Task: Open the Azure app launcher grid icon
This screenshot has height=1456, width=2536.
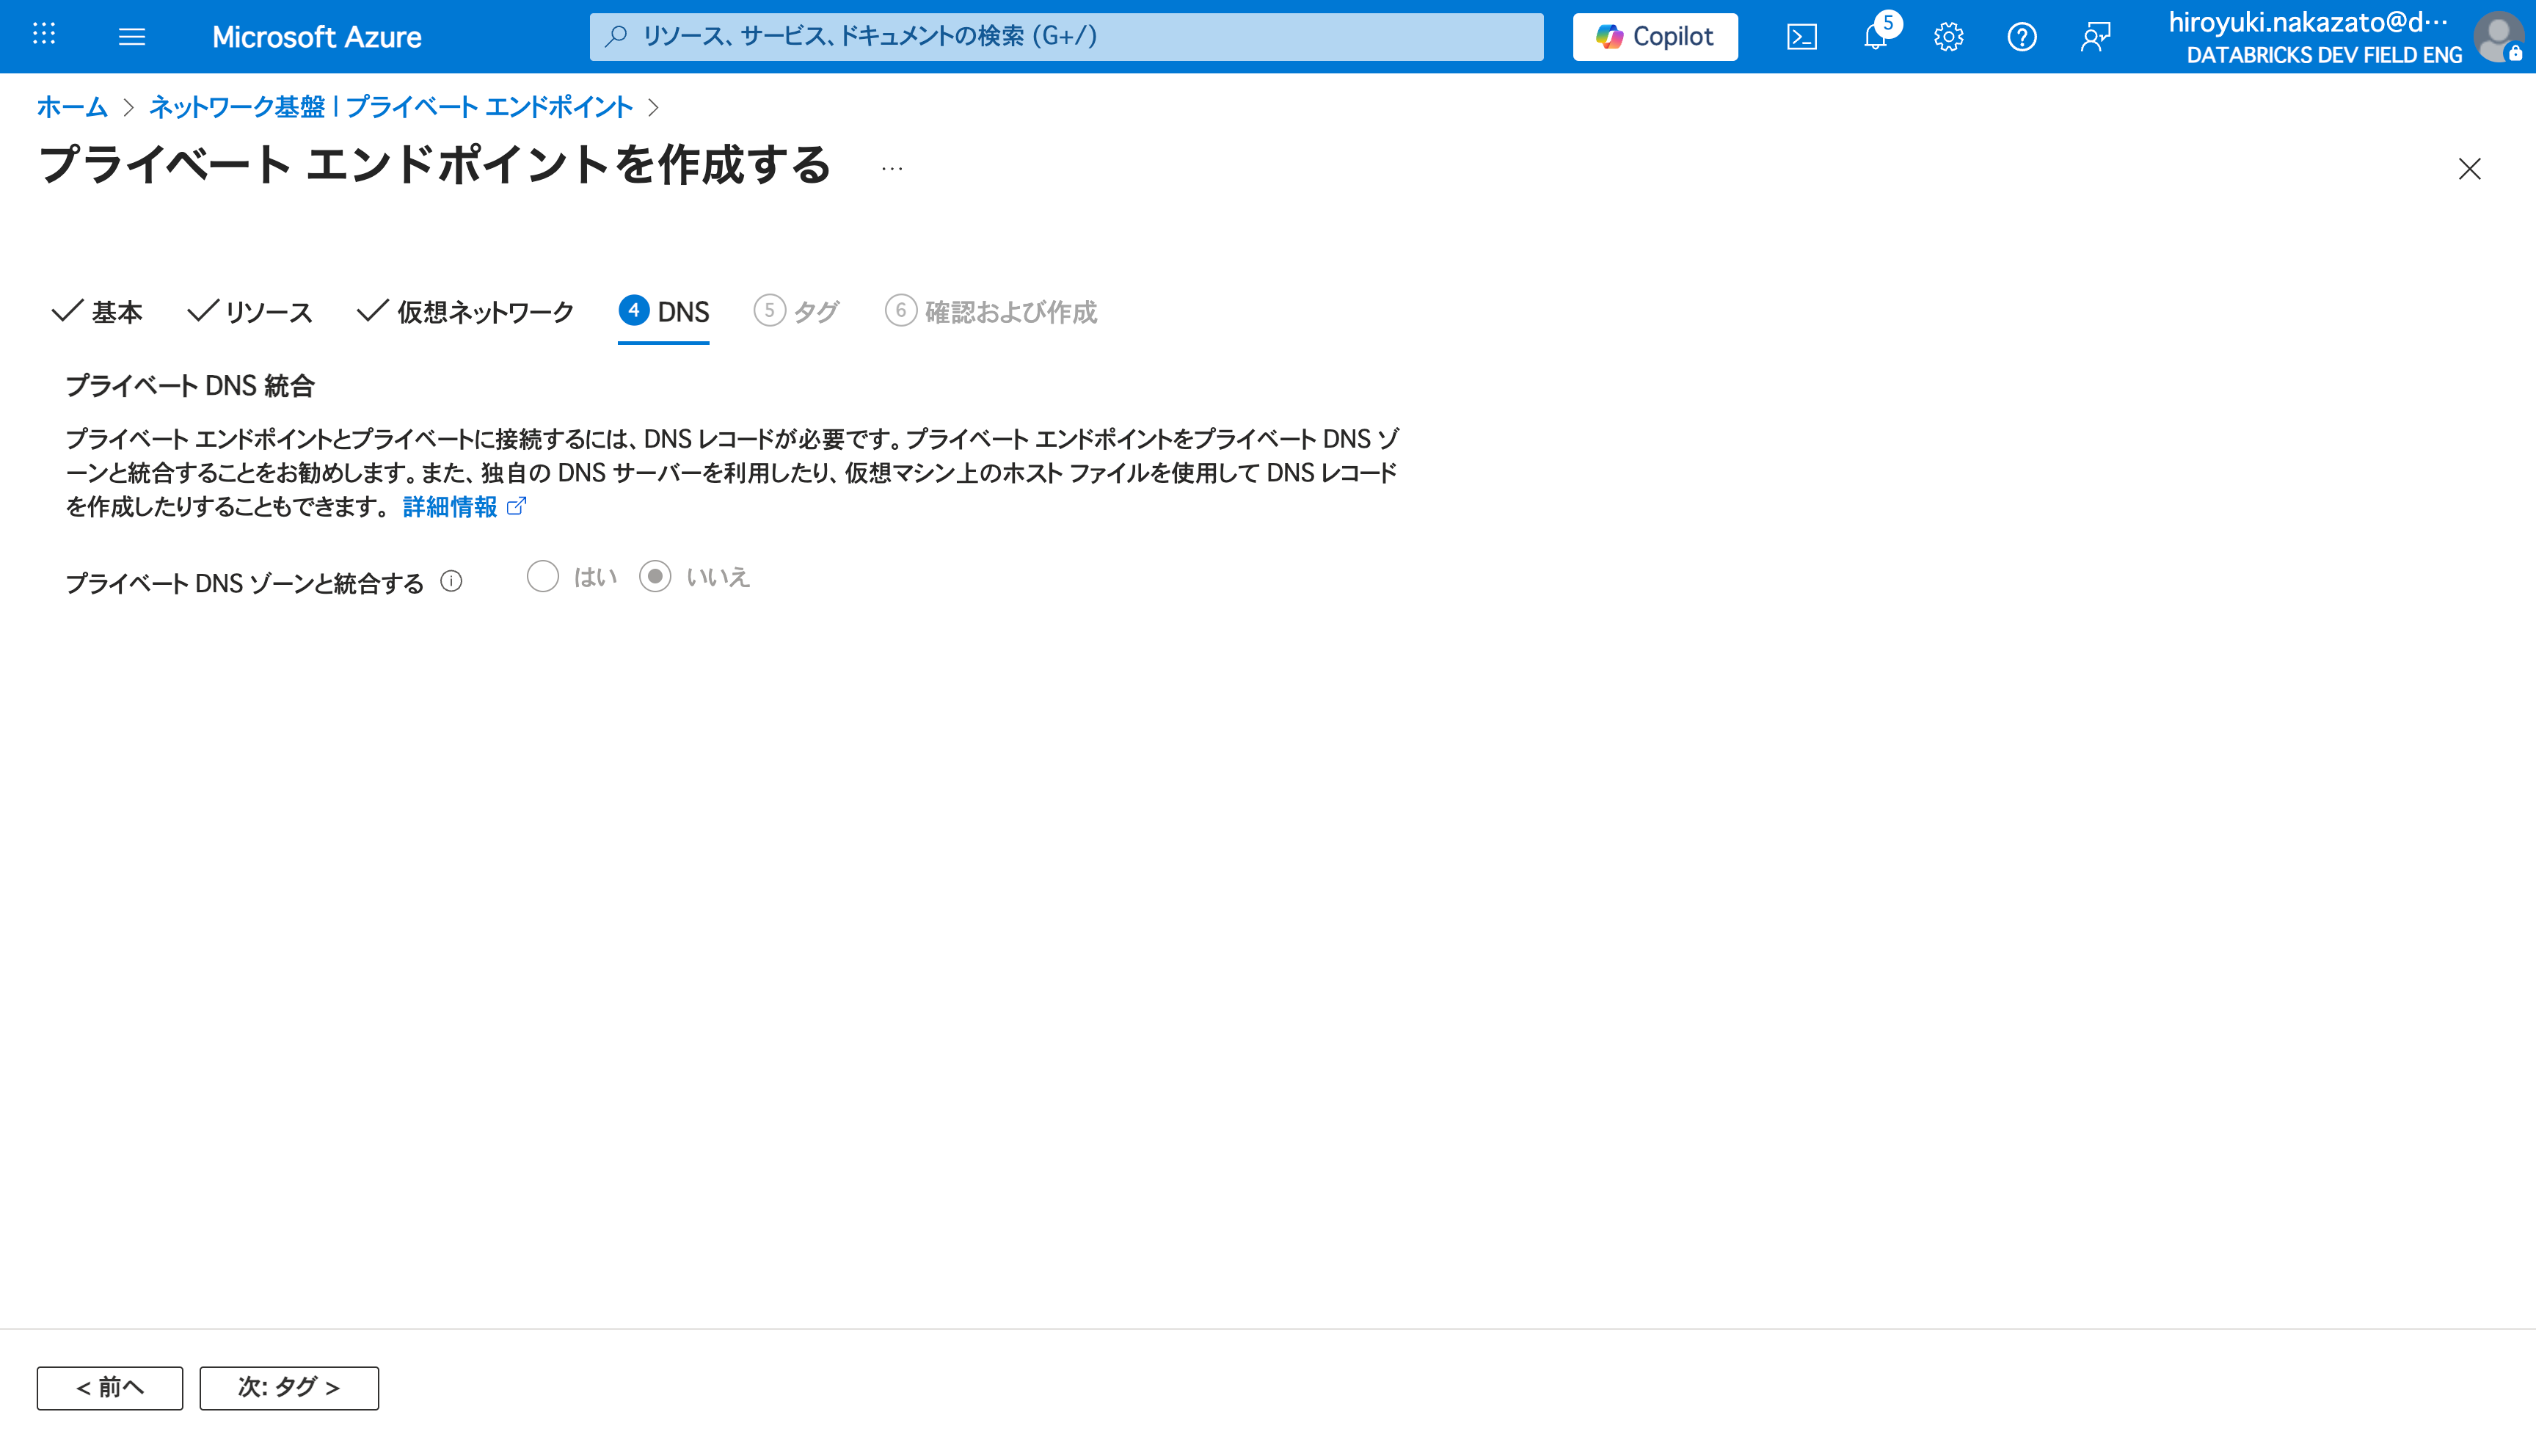Action: click(44, 36)
